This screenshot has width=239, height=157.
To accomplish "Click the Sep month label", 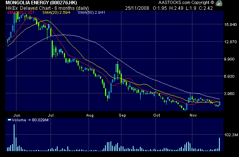I will point(122,115).
